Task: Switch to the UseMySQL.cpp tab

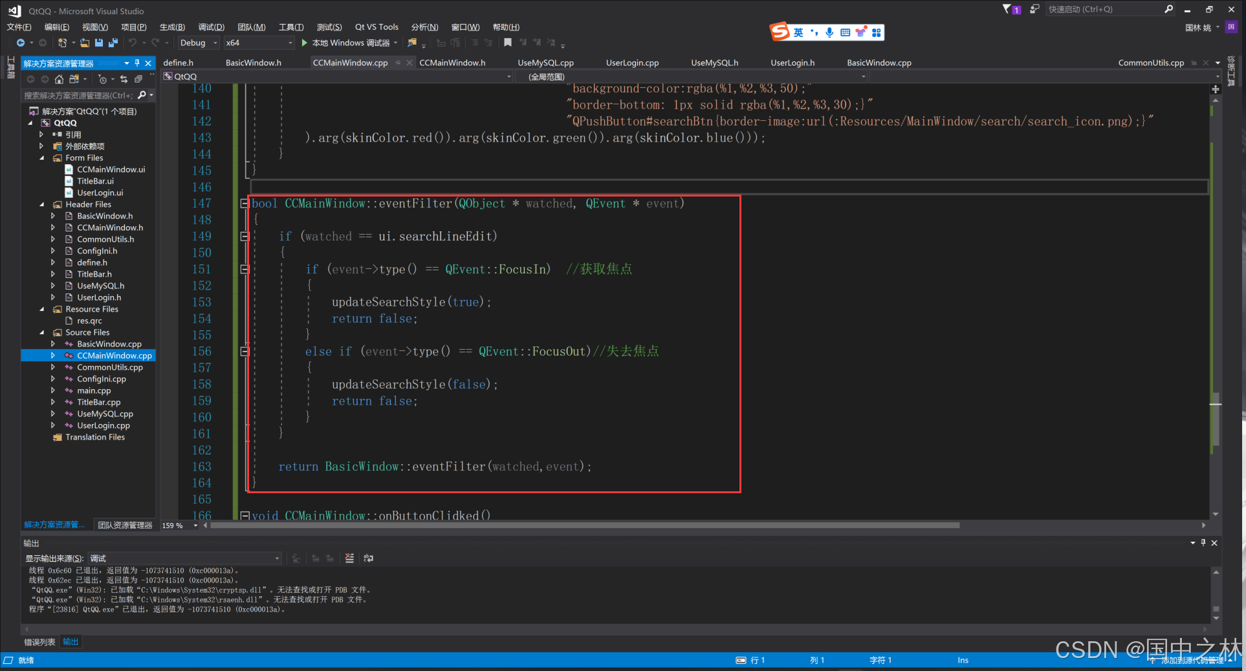Action: (545, 63)
